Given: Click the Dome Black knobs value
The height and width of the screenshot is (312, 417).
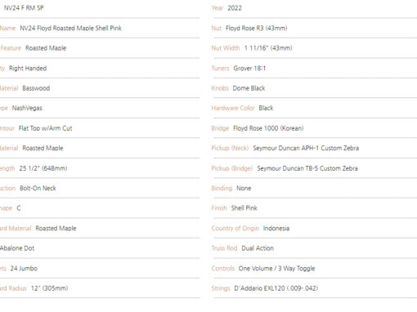Looking at the screenshot, I should [x=249, y=88].
